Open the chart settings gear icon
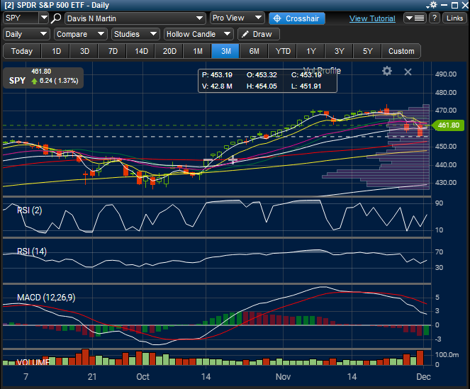470x389 pixels. pos(387,71)
